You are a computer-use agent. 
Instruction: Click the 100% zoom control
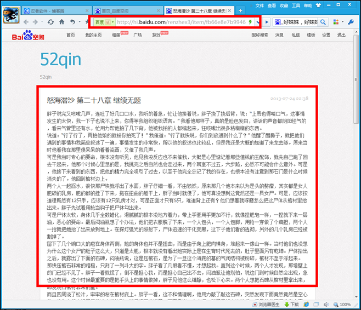coord(342,305)
